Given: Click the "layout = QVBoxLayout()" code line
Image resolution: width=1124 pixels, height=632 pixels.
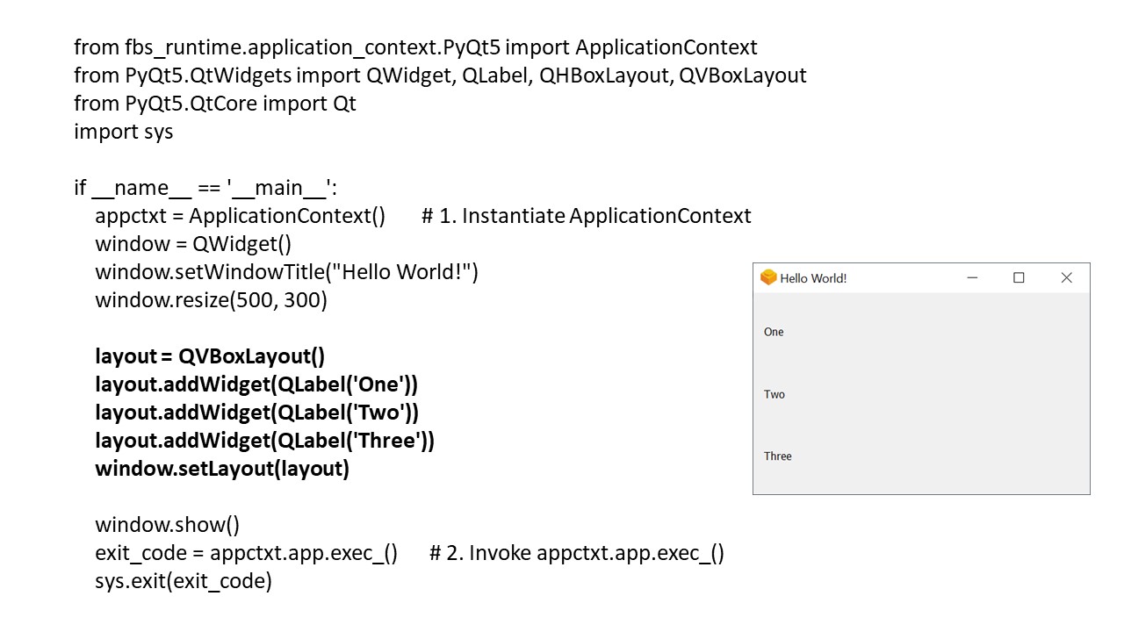Looking at the screenshot, I should [210, 356].
